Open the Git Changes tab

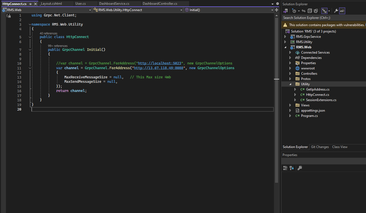point(320,147)
